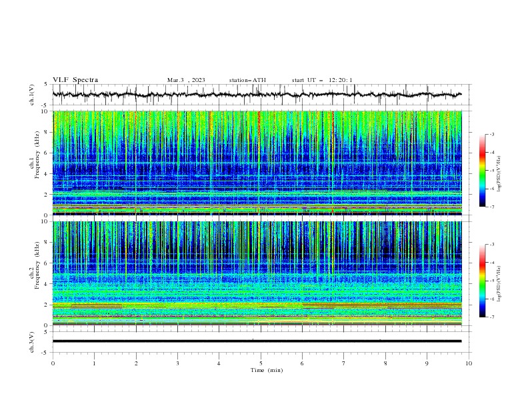
Task: Click the "-4" tick on ch.2 colorbar
Action: coord(491,263)
